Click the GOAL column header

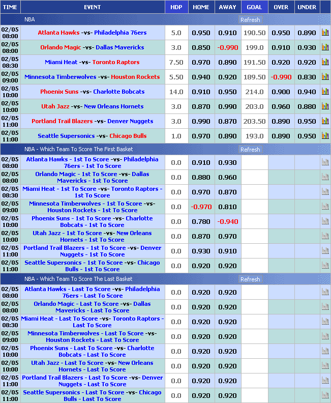tap(254, 7)
